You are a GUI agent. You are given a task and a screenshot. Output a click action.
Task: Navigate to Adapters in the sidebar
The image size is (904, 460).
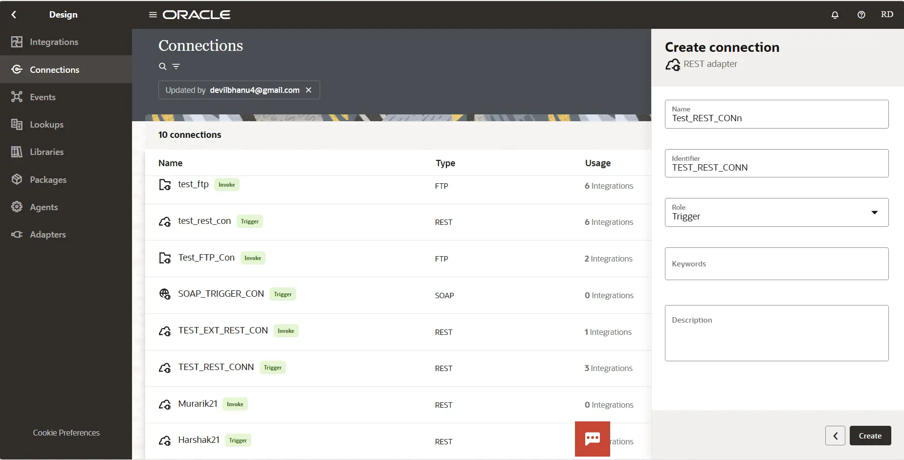[47, 235]
